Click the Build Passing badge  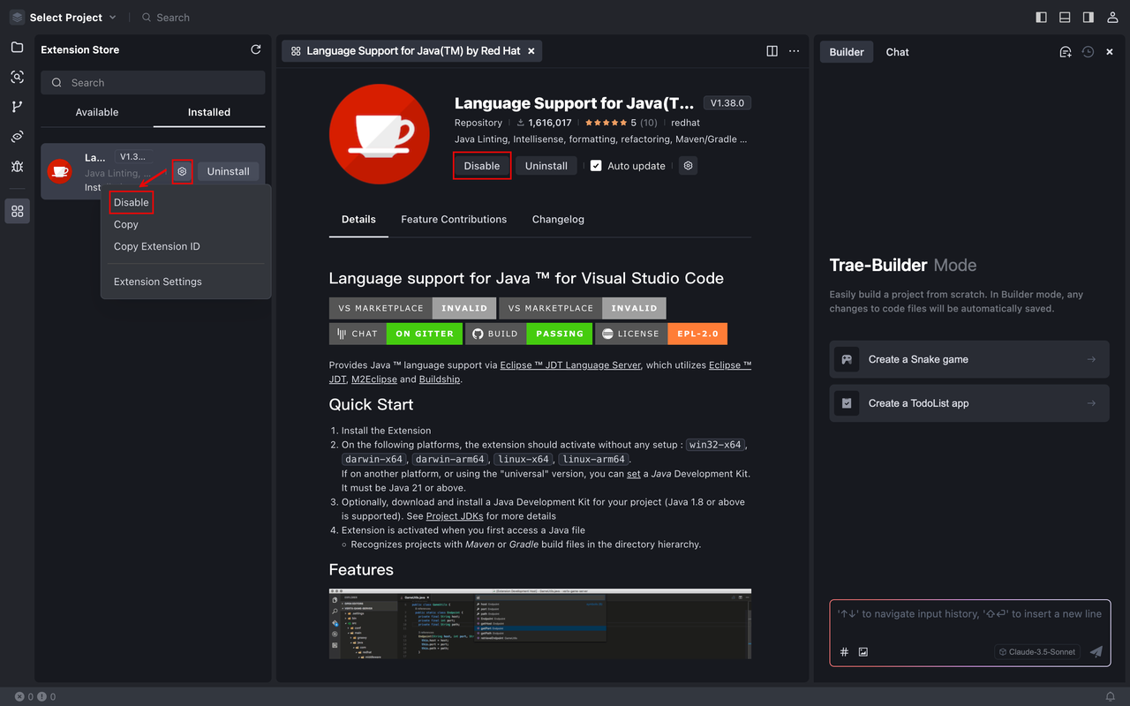pos(528,334)
